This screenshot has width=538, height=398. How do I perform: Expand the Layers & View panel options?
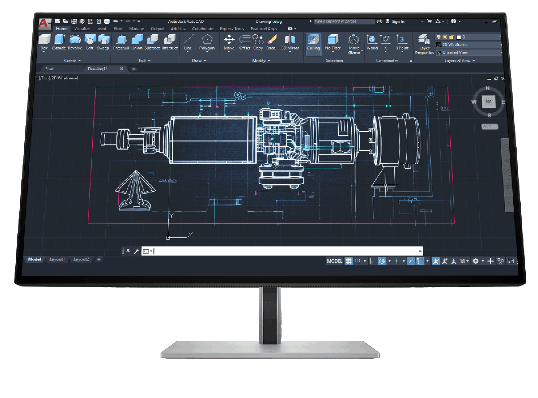click(x=474, y=60)
